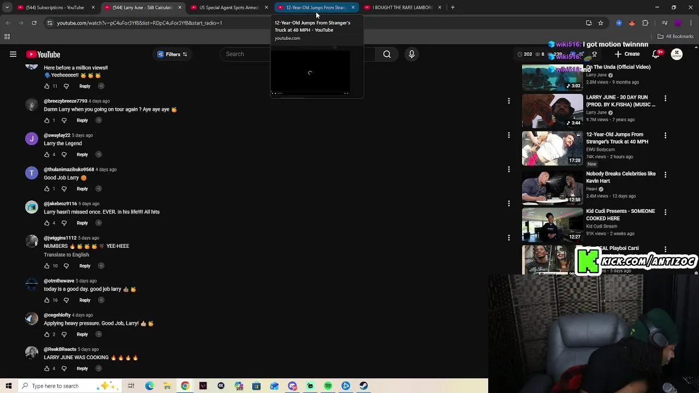This screenshot has height=393, width=699.
Task: Click the Create button
Action: pos(627,54)
